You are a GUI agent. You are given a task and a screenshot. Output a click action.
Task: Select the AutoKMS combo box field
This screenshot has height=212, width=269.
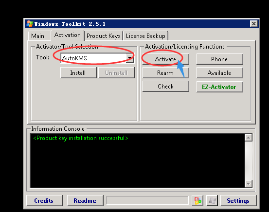click(x=97, y=58)
